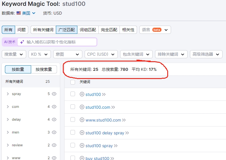Add stud100.com keyword via plus icon
This screenshot has height=160, width=226.
(82, 107)
